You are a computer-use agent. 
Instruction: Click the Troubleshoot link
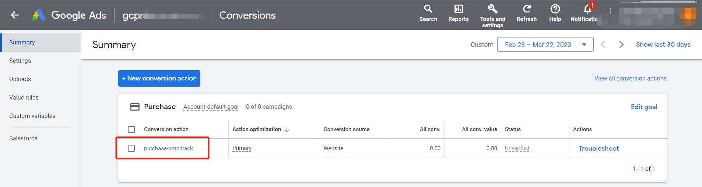coord(599,148)
